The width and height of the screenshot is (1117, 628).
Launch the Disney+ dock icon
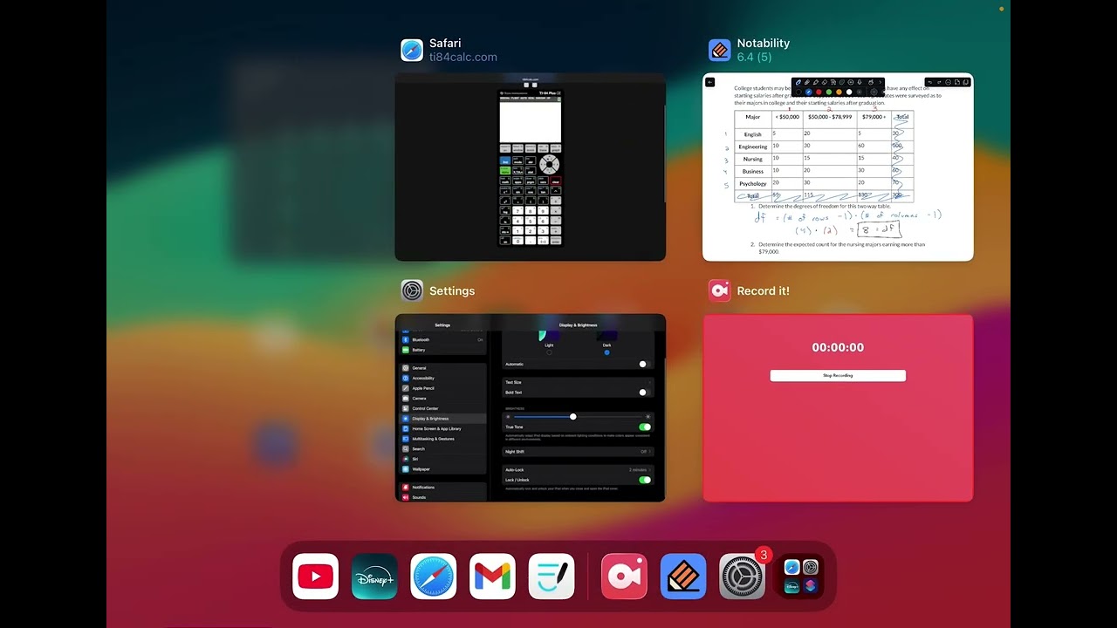(374, 577)
